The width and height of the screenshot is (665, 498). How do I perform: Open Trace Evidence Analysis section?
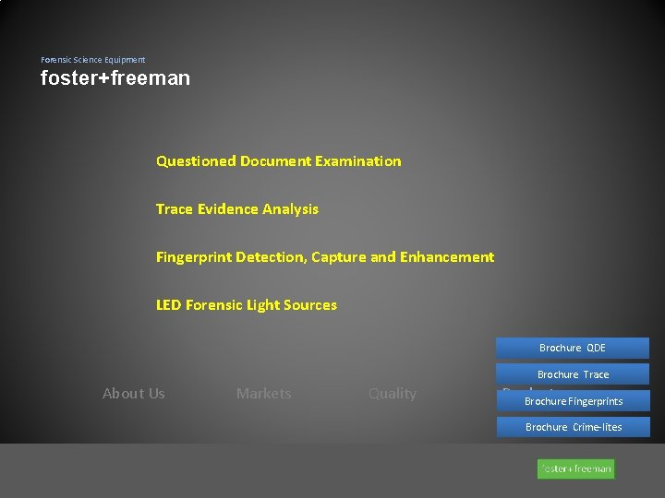[237, 209]
